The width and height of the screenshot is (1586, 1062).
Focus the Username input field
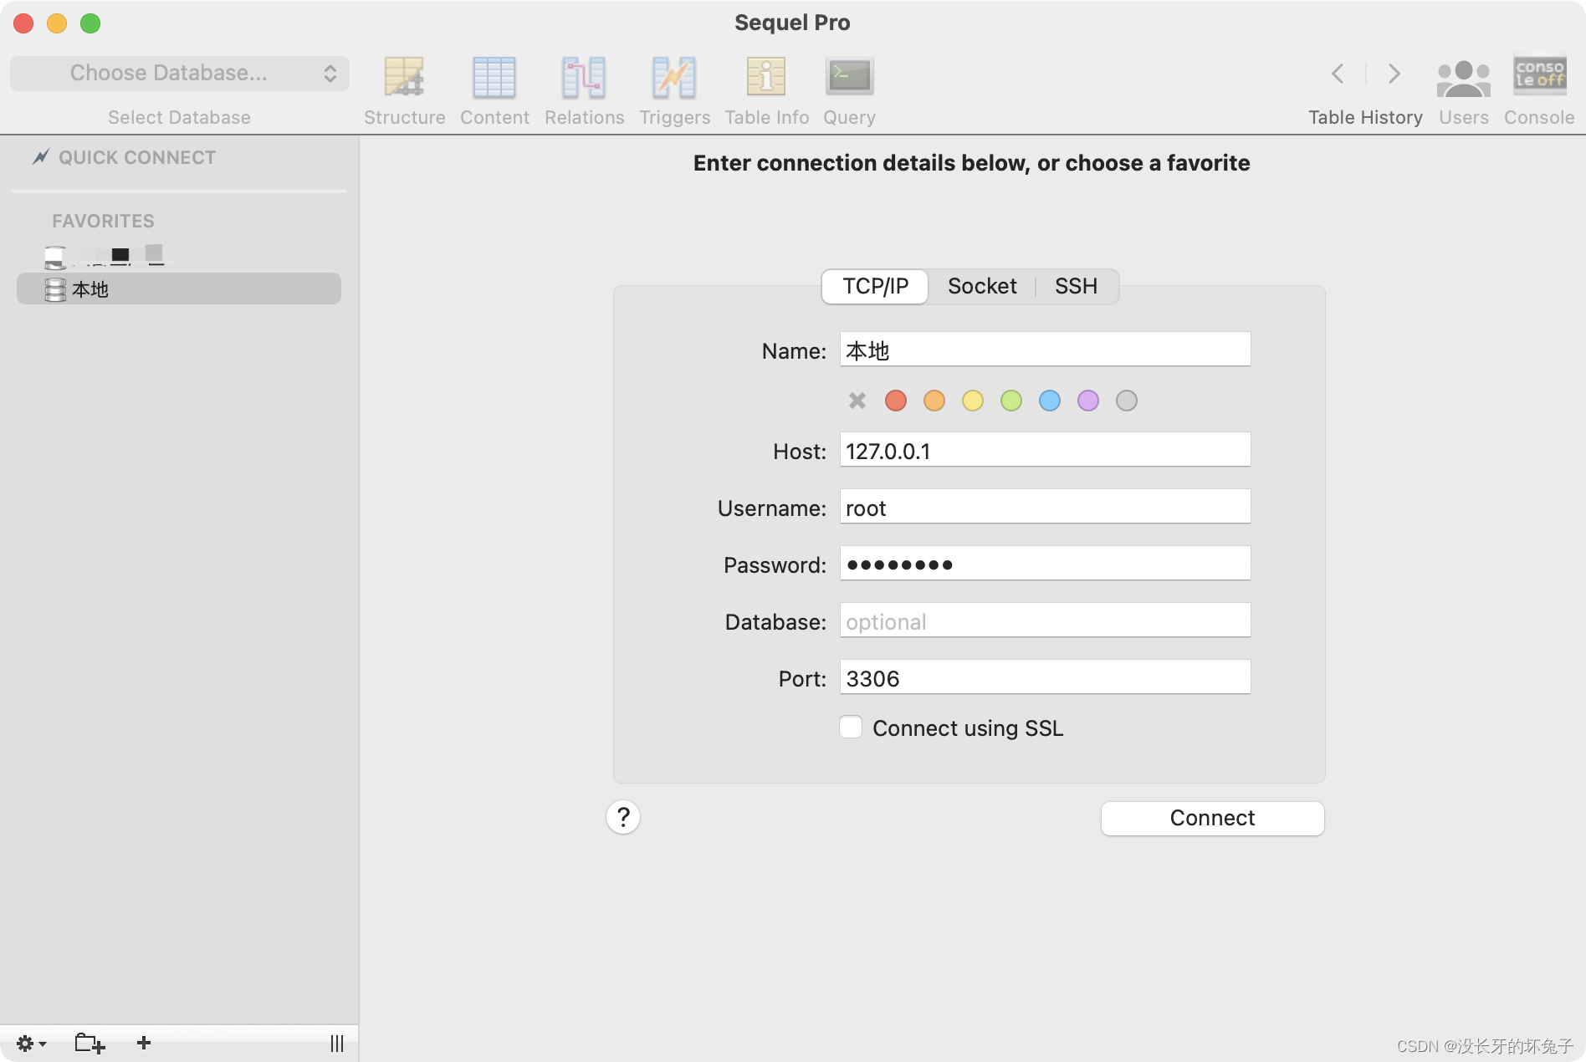(1045, 507)
